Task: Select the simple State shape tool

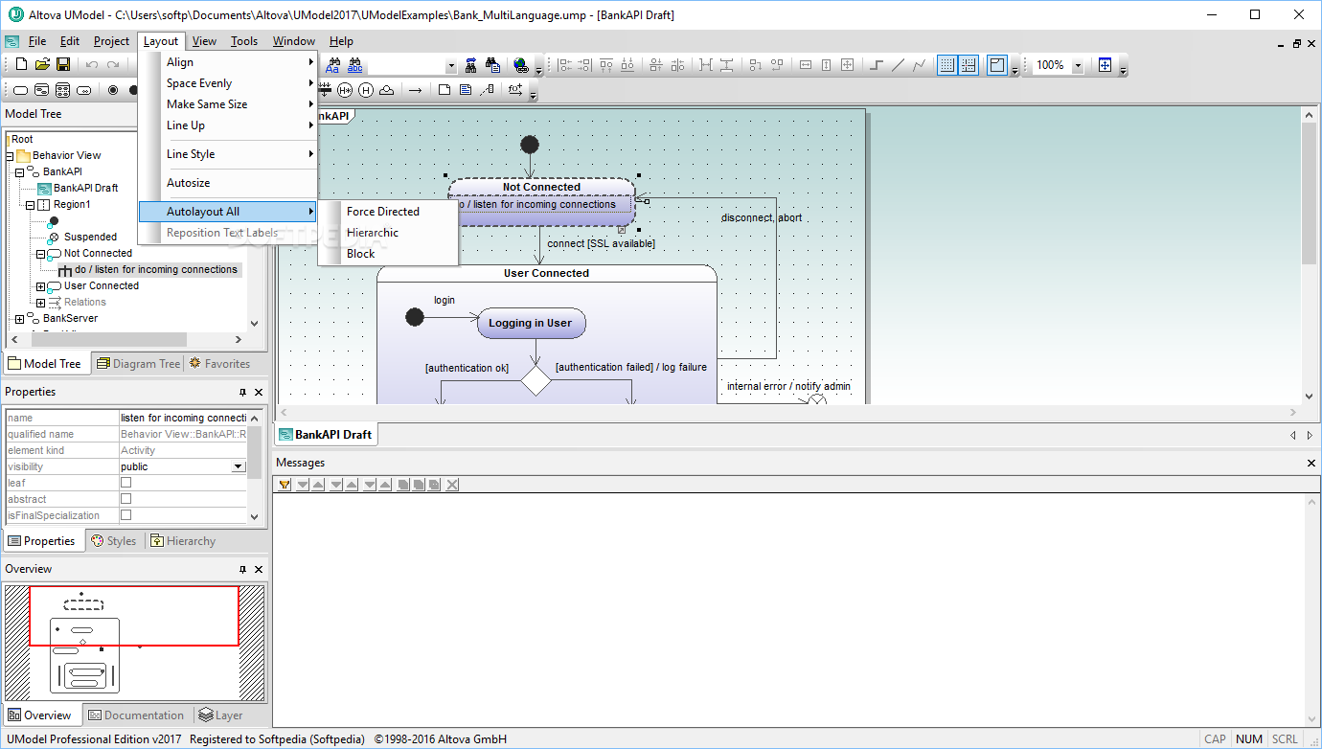Action: tap(20, 90)
